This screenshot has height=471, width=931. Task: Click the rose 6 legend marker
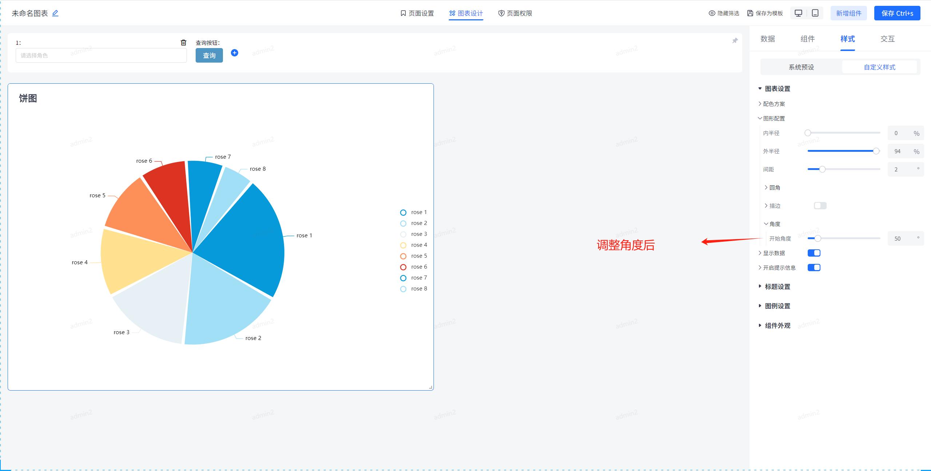click(403, 267)
